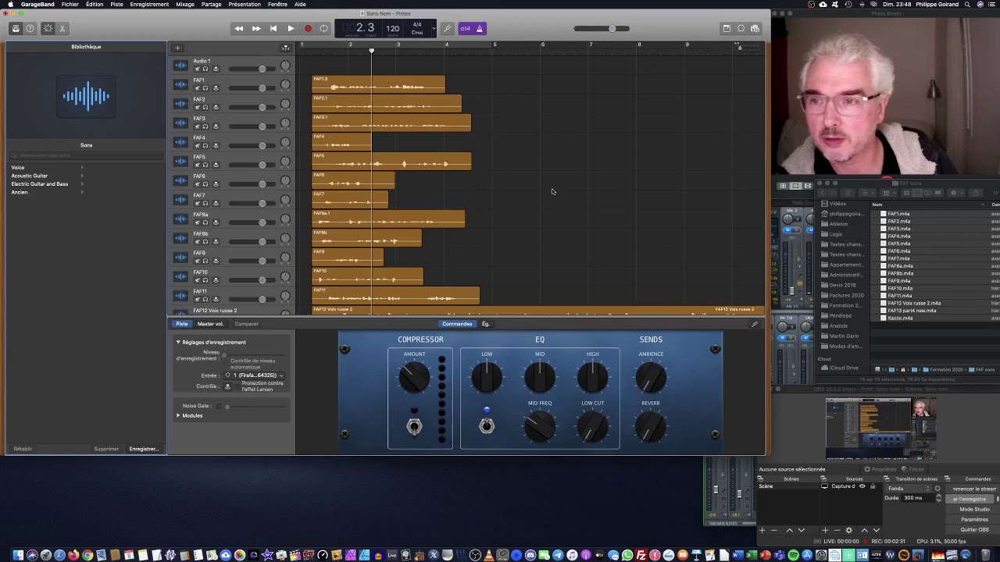
Task: Click the Enregistrer… button in library
Action: [x=144, y=449]
